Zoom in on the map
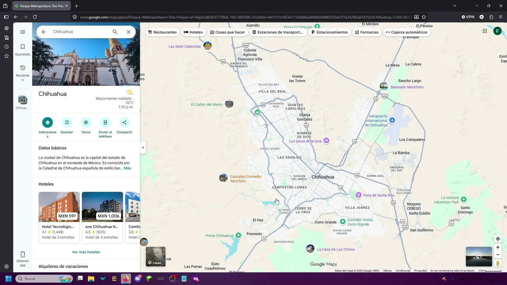507x285 pixels. pos(498,247)
